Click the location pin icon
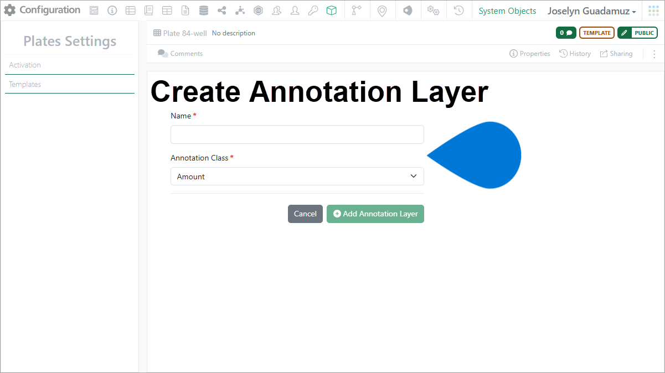 click(x=382, y=11)
